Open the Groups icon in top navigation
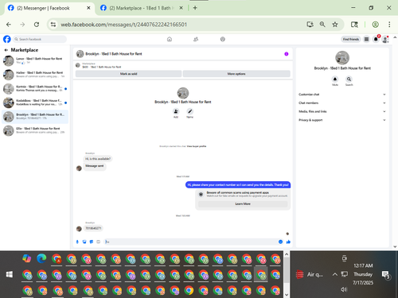Viewport: 398px width, 298px height. tap(223, 39)
